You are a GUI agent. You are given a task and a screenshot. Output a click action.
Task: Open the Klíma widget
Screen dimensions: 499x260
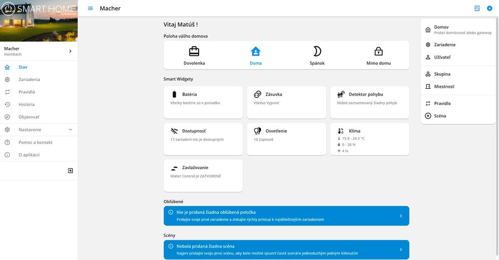(x=369, y=139)
